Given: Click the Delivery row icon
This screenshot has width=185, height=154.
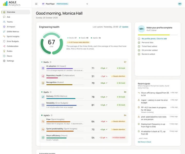Looking at the screenshot, I should coord(43,97).
